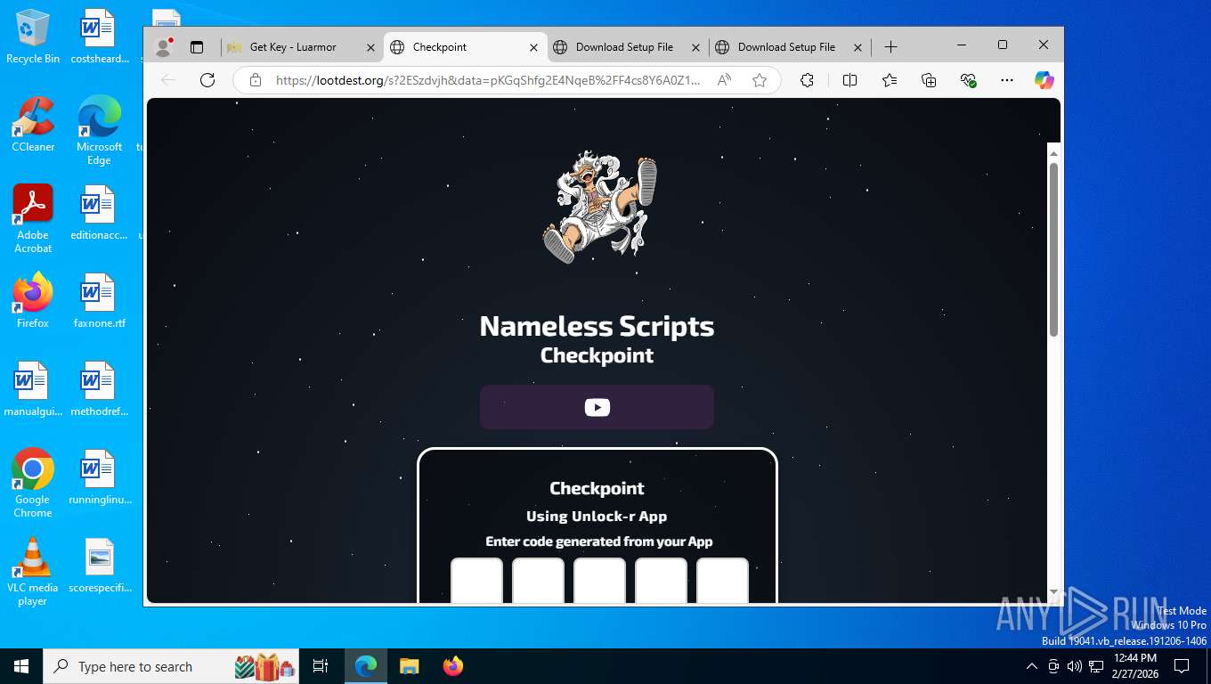Open Microsoft Edge desktop shortcut
The width and height of the screenshot is (1211, 684).
99,131
